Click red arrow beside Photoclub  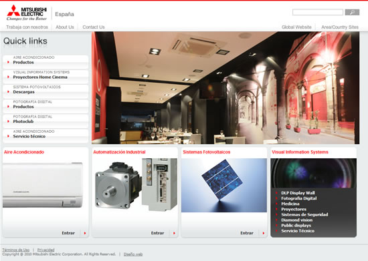9,121
